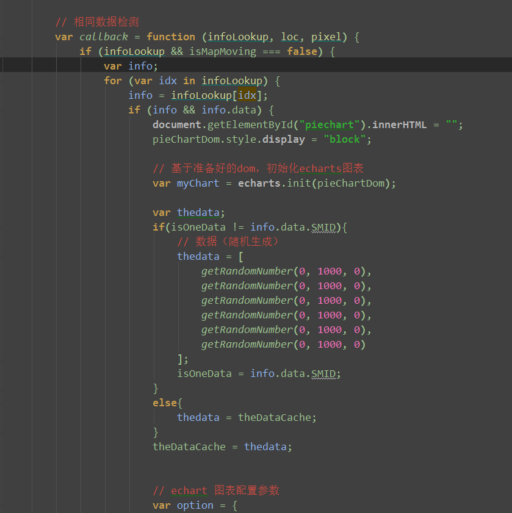
Task: Click the 'init' method call
Action: [x=298, y=183]
